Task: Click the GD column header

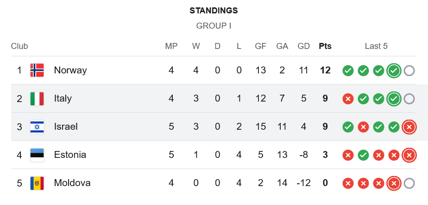Action: click(304, 46)
